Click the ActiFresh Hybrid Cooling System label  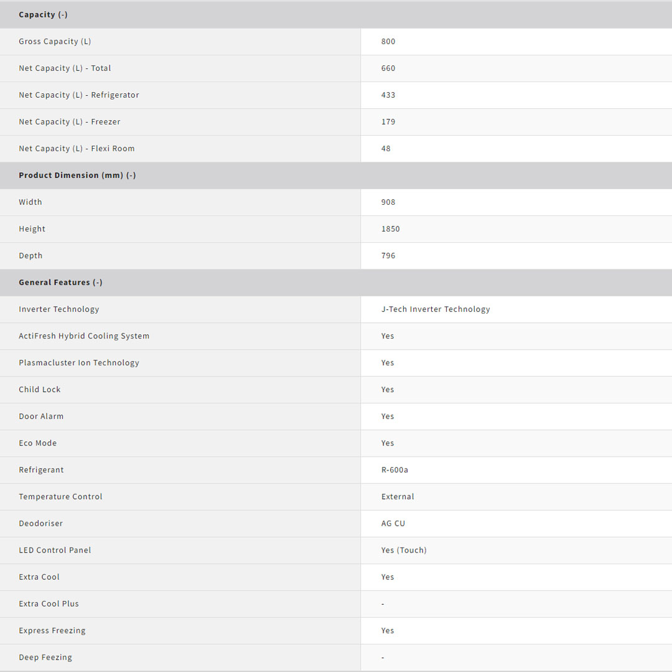84,336
